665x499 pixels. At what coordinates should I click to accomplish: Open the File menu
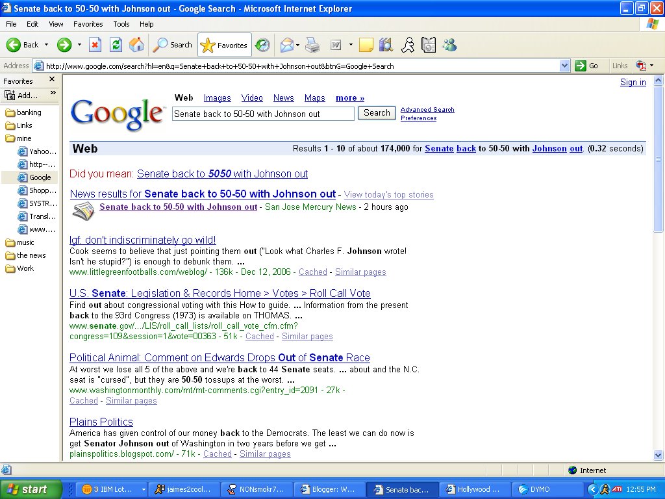[12, 24]
